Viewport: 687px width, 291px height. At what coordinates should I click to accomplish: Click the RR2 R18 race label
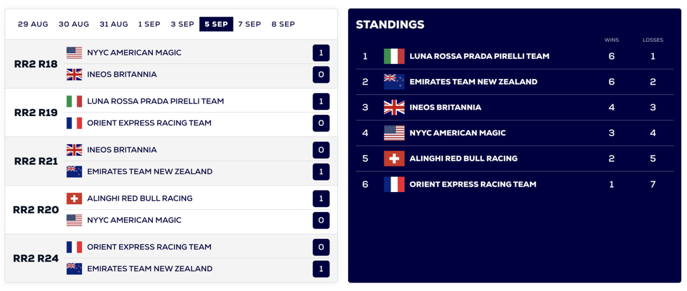click(36, 64)
